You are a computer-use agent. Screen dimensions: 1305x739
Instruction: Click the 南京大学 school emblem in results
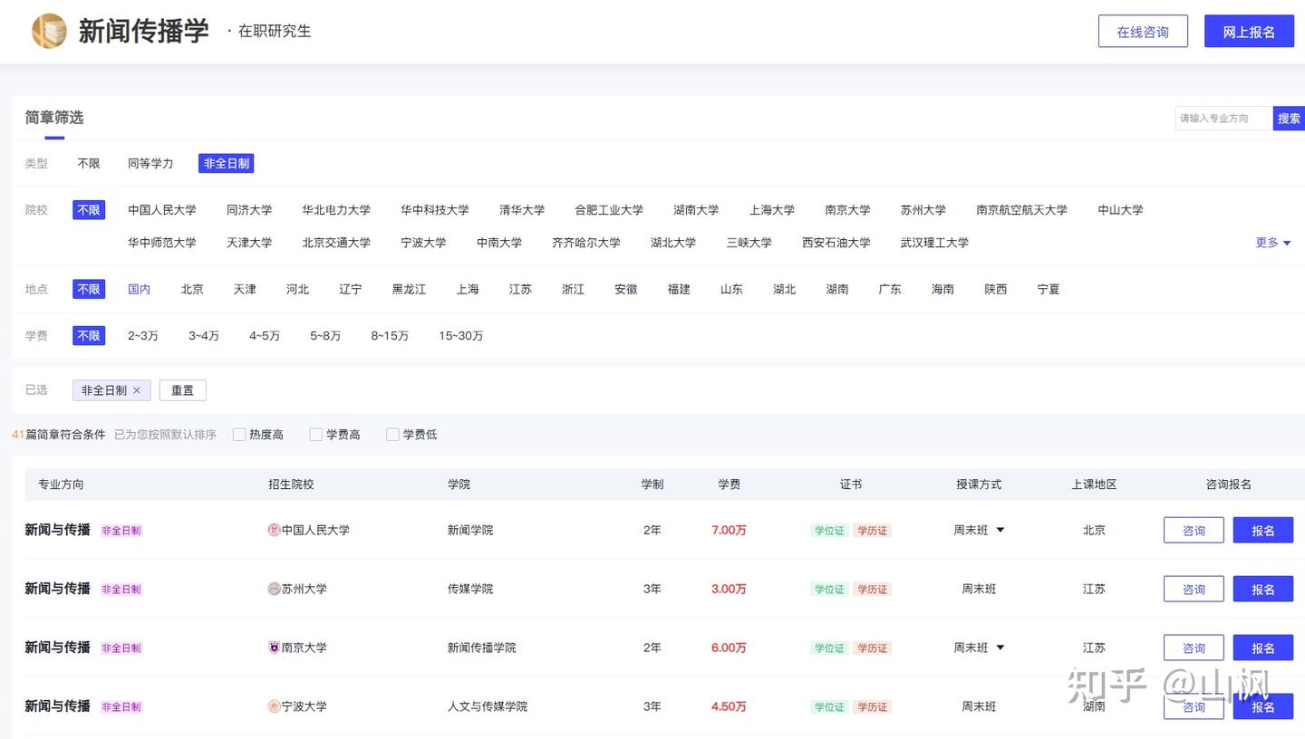click(x=274, y=648)
